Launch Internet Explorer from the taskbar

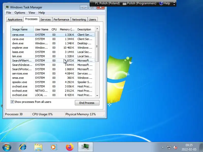coord(23,147)
